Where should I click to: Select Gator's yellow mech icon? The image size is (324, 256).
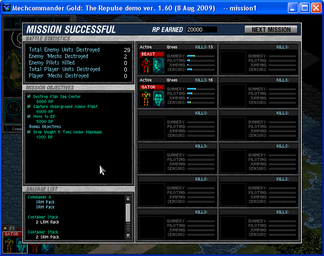pos(146,98)
